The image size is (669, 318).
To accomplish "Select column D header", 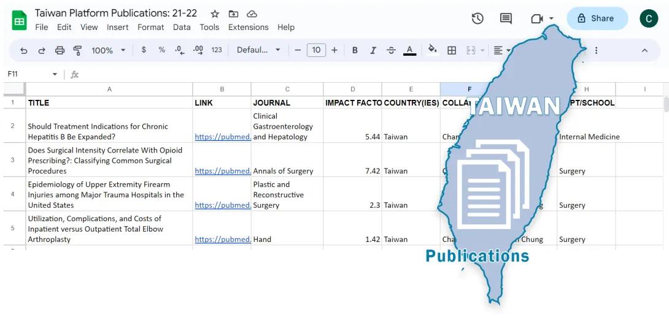I will (x=352, y=89).
